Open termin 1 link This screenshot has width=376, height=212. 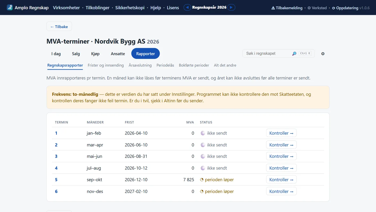coord(56,133)
